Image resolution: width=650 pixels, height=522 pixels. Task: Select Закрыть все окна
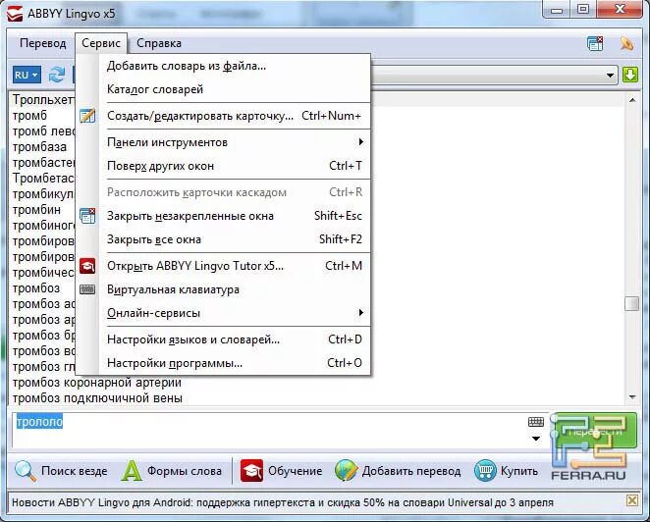tap(235, 239)
